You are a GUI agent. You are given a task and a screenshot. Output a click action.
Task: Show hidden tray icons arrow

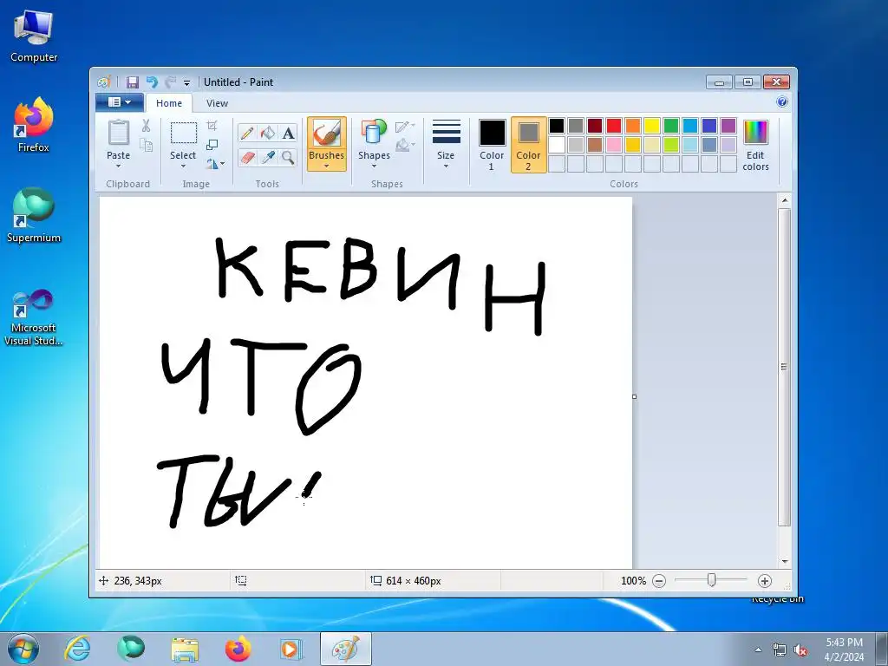(758, 650)
